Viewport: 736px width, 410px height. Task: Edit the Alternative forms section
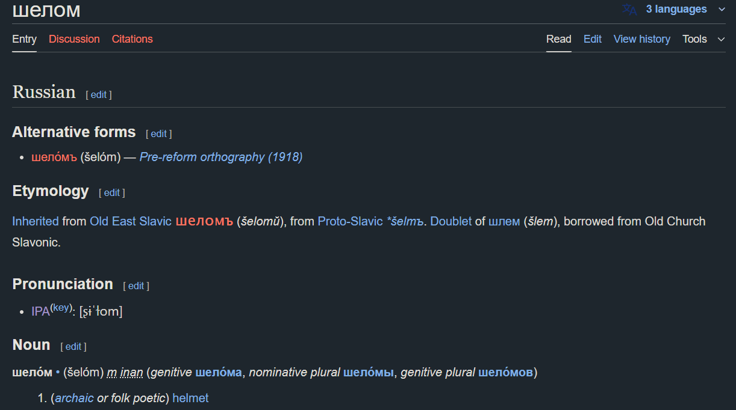click(x=158, y=134)
